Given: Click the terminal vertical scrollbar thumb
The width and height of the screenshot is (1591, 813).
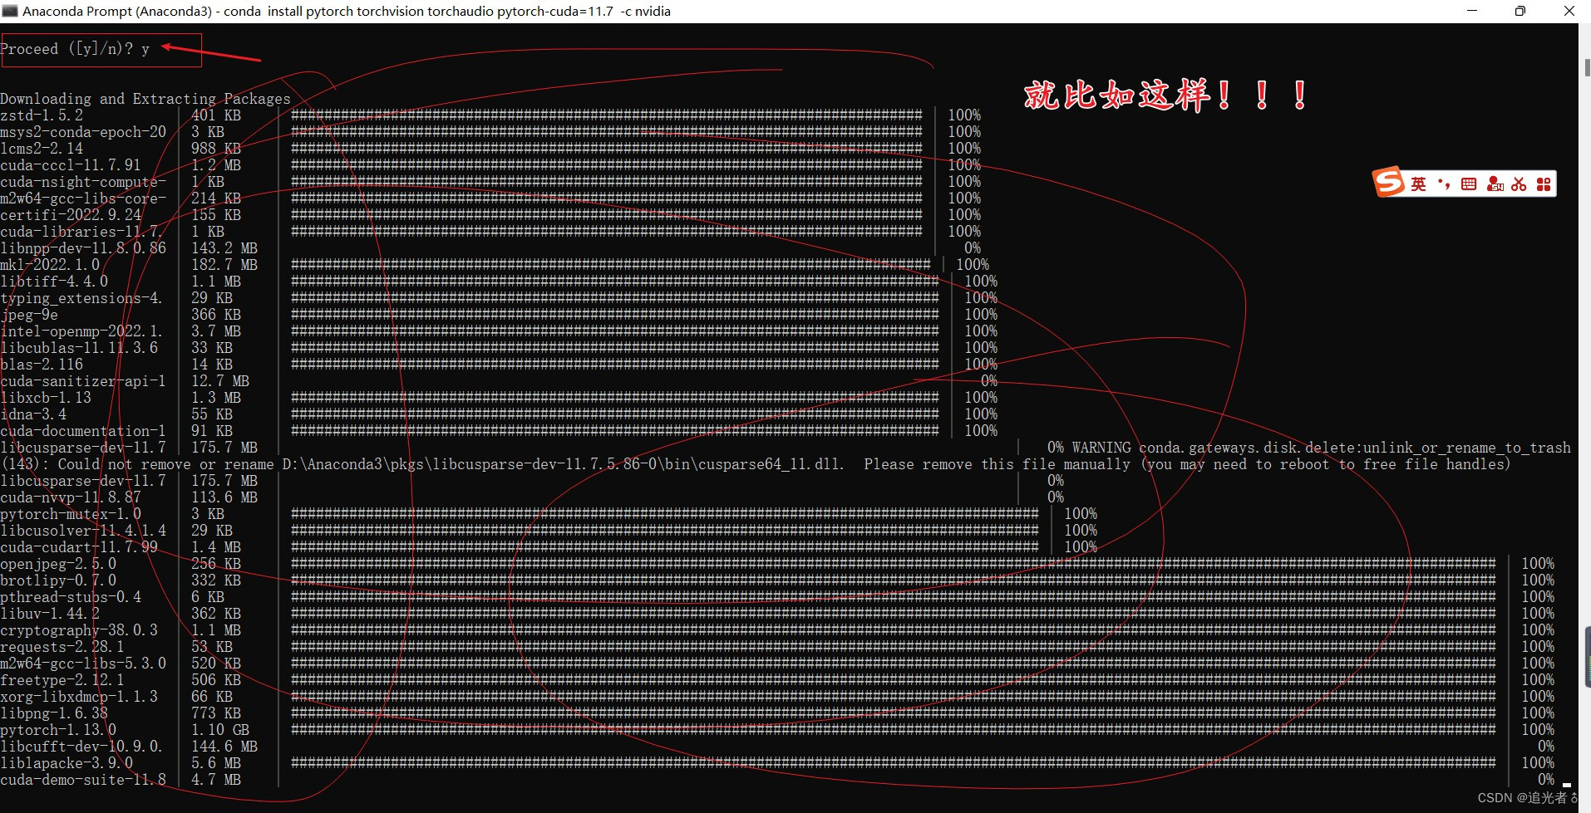Looking at the screenshot, I should point(1587,68).
